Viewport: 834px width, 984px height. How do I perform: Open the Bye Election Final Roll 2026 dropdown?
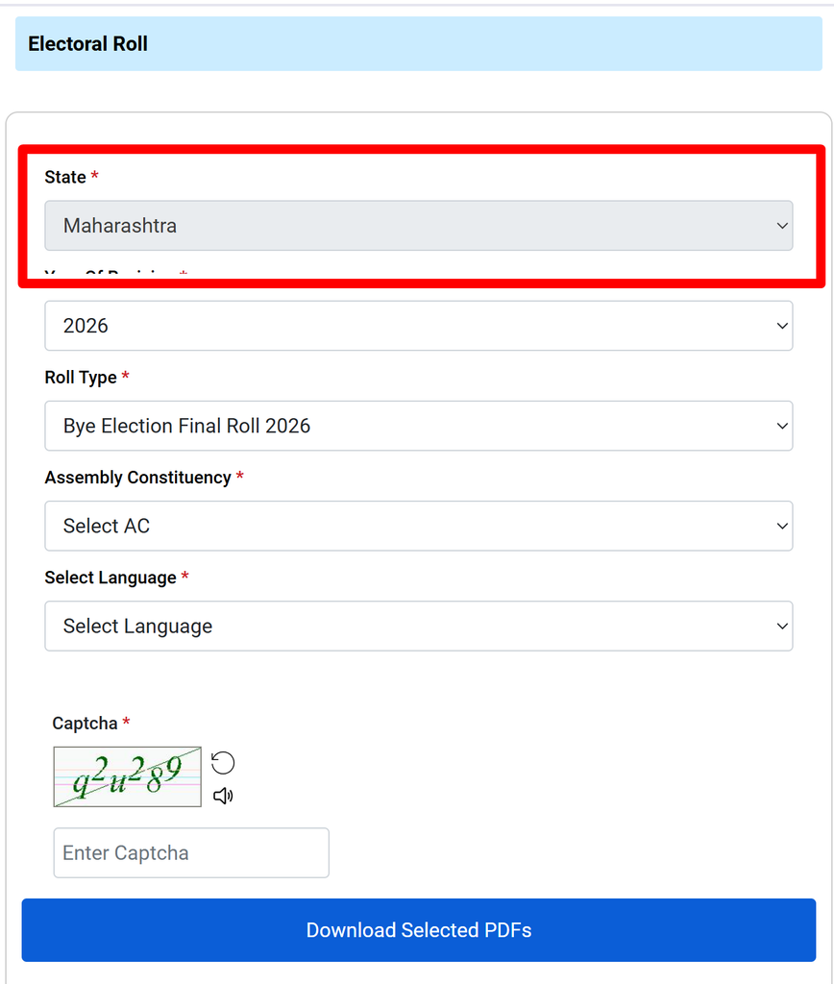(419, 426)
